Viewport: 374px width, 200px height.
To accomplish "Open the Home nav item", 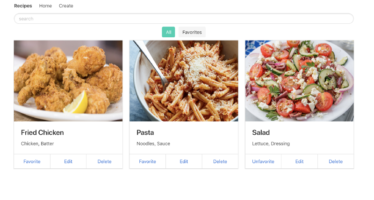I will [45, 6].
